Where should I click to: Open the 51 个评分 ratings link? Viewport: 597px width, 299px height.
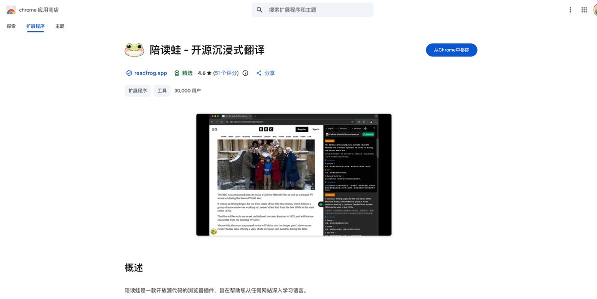[x=226, y=73]
